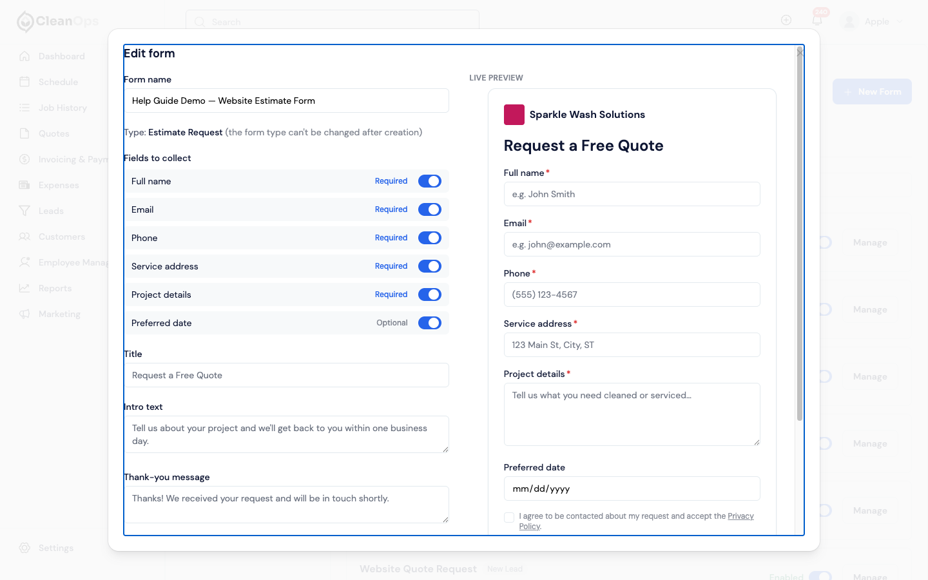Viewport: 928px width, 580px height.
Task: Toggle the Phone field switch
Action: tap(430, 238)
